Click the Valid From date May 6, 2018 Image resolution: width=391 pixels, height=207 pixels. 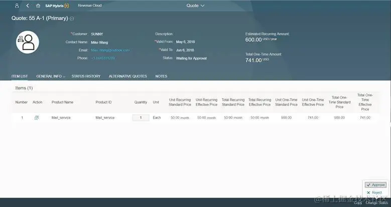pos(185,42)
